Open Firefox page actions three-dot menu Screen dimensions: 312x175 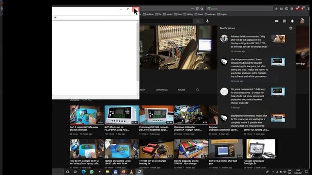click(x=193, y=9)
